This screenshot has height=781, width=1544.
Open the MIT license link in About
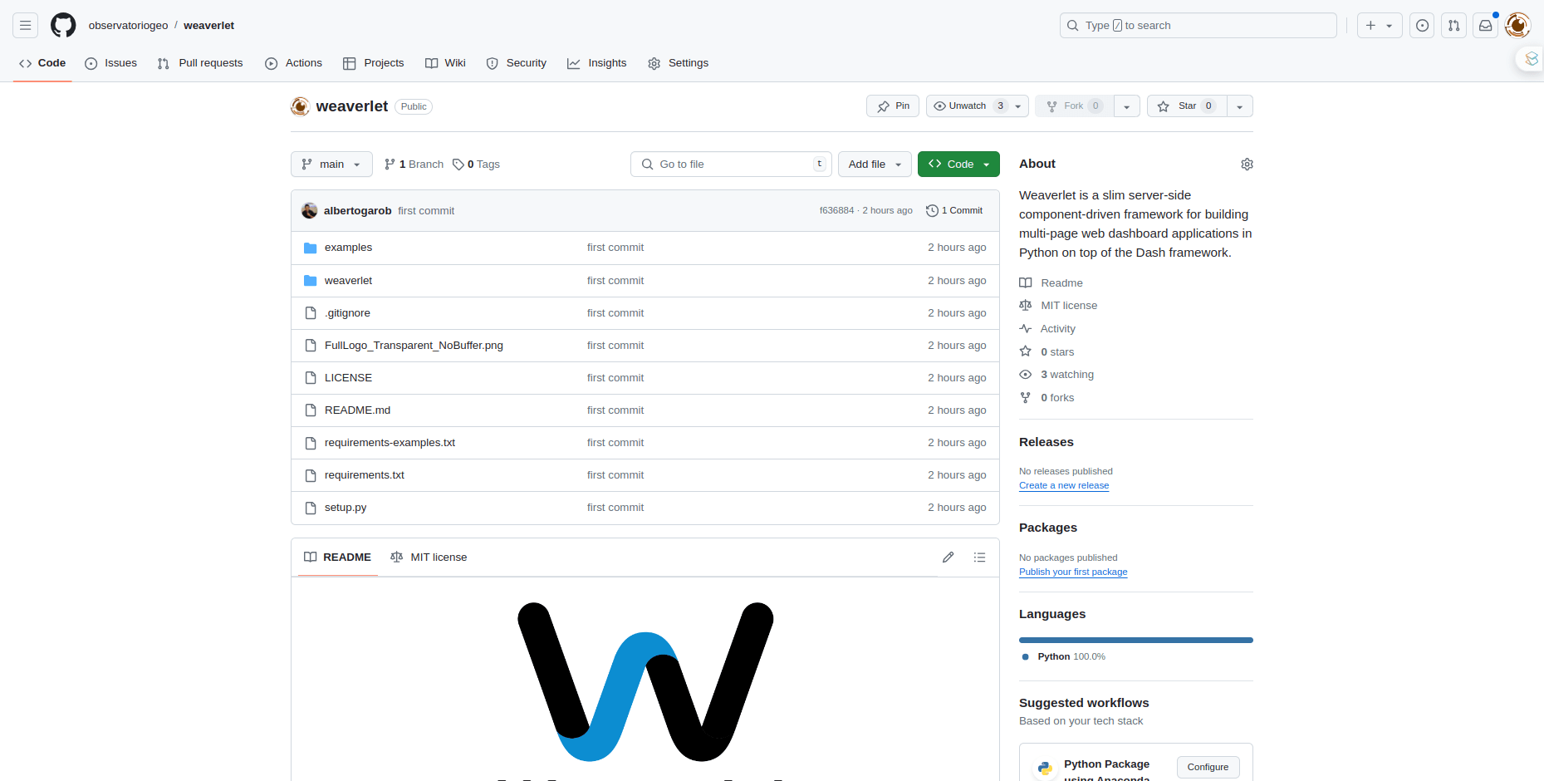point(1058,306)
